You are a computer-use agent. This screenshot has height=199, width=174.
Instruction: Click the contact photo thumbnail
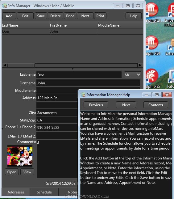point(20,156)
